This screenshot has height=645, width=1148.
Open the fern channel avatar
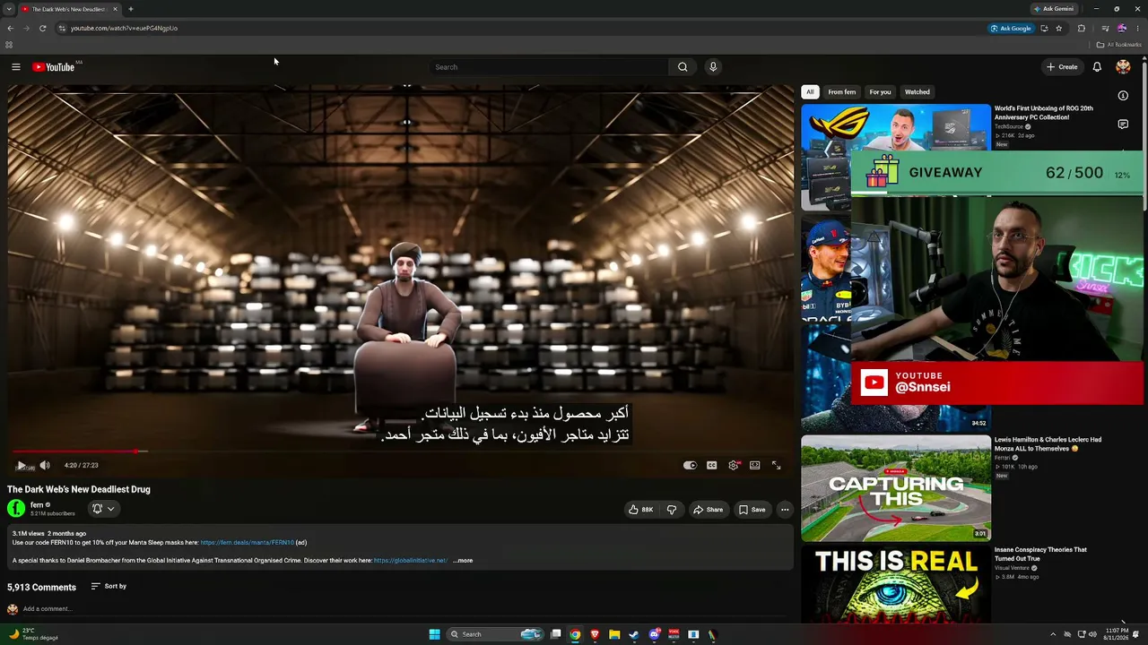(x=16, y=509)
